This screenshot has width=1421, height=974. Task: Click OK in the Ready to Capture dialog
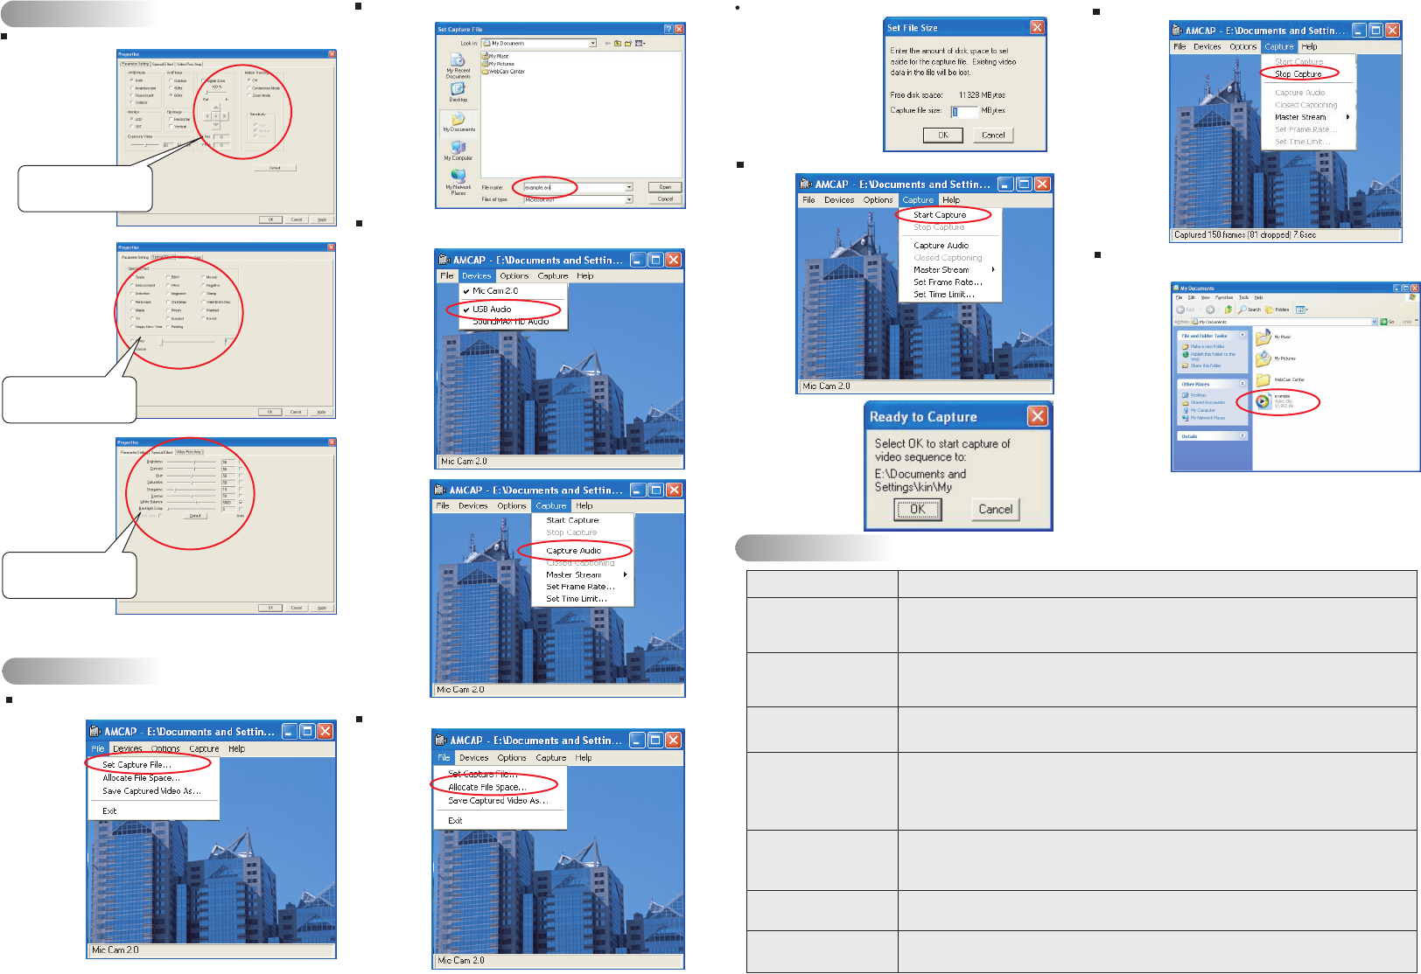(918, 510)
